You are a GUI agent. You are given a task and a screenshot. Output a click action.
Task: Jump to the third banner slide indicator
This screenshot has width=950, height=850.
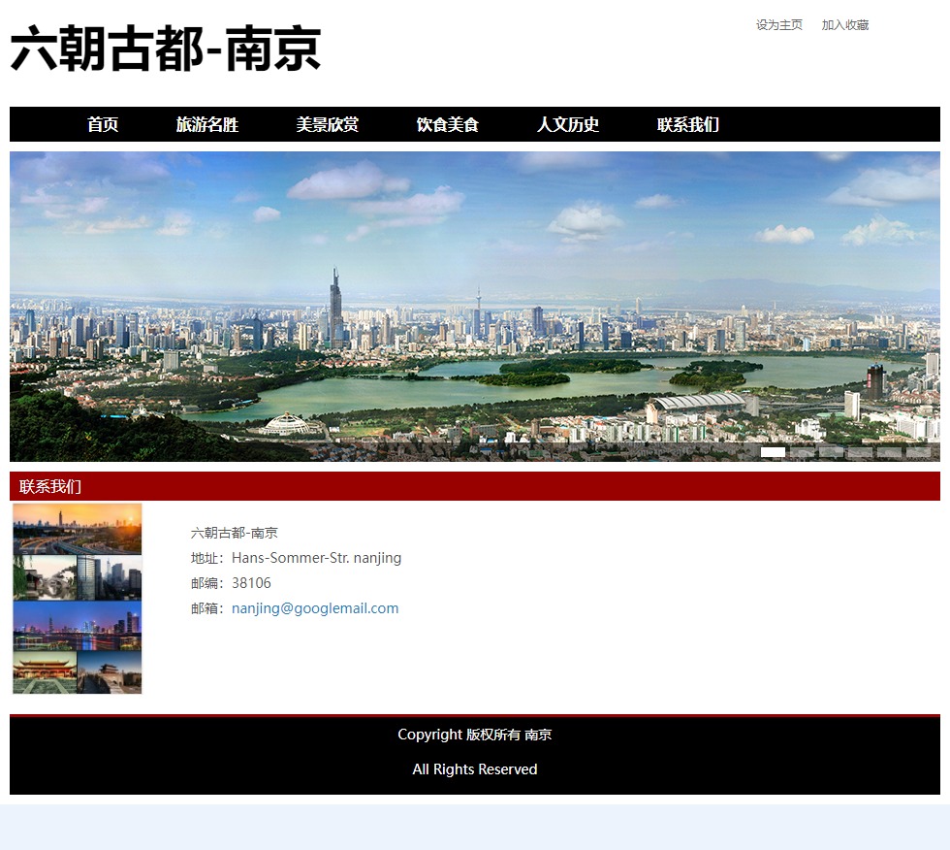pyautogui.click(x=831, y=452)
